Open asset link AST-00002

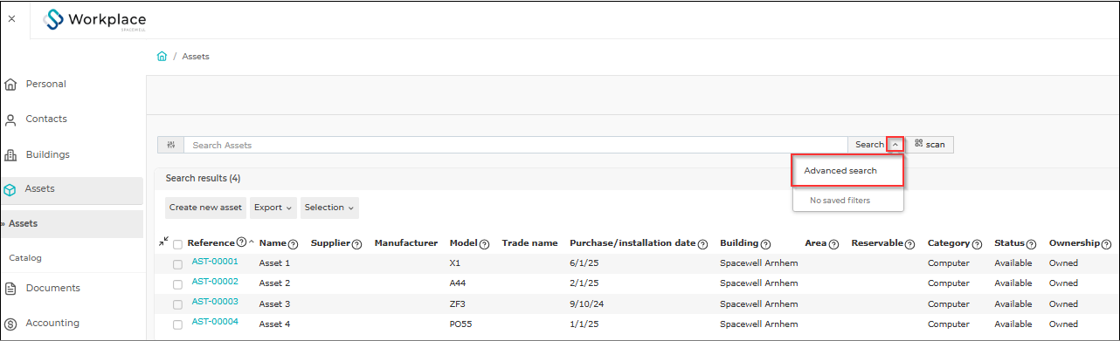[x=215, y=282]
